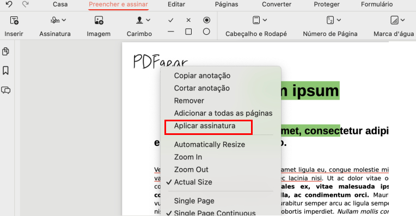416x216 pixels.
Task: Switch to the Converter tab
Action: [277, 4]
